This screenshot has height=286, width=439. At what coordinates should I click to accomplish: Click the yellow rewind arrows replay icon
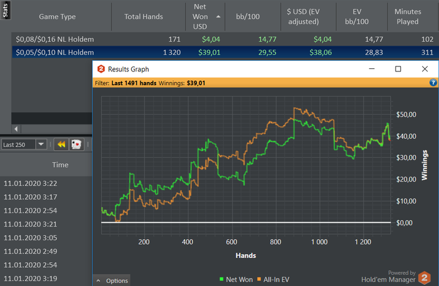[61, 145]
